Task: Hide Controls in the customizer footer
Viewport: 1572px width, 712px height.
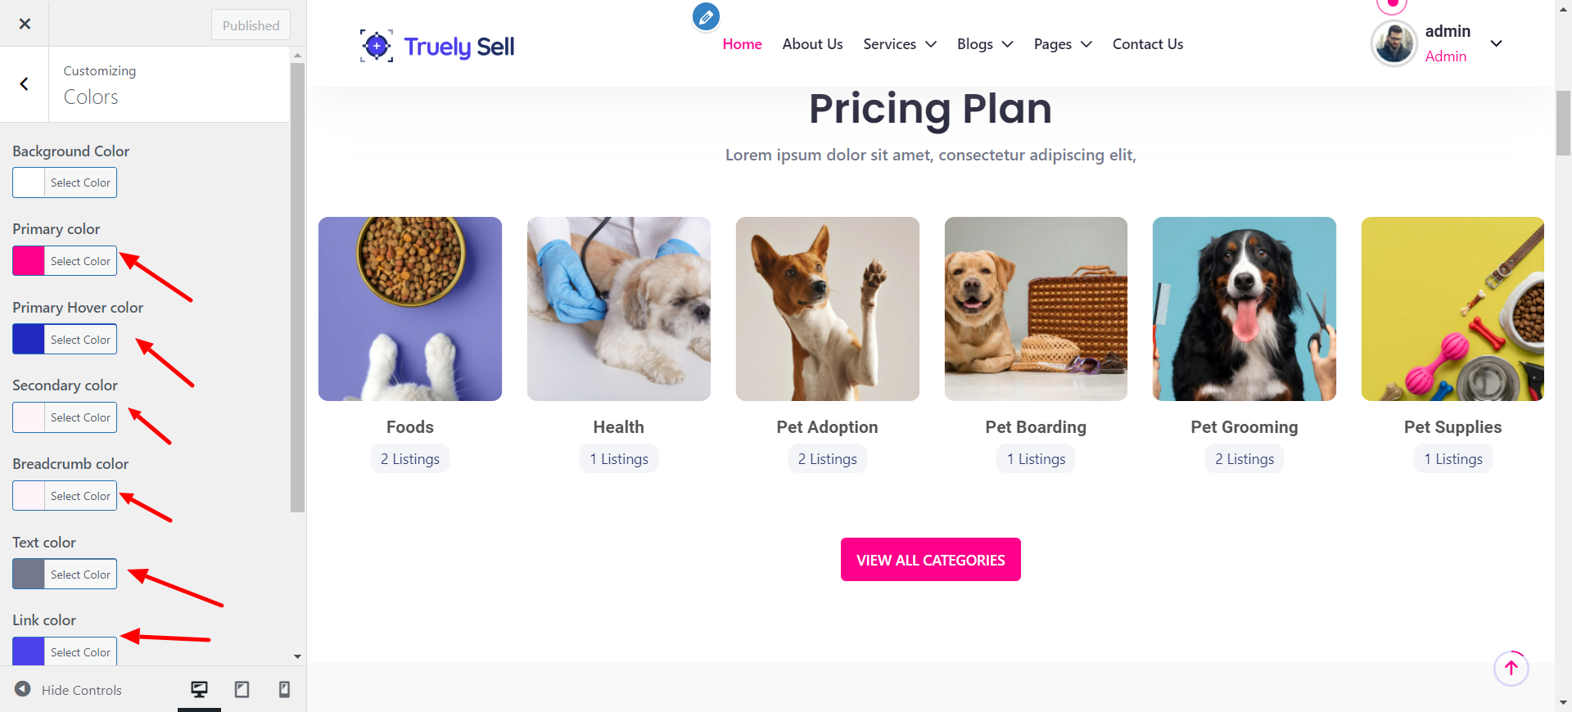Action: coord(69,690)
